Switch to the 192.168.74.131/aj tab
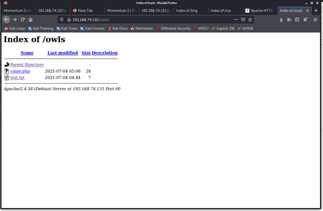 coord(52,10)
